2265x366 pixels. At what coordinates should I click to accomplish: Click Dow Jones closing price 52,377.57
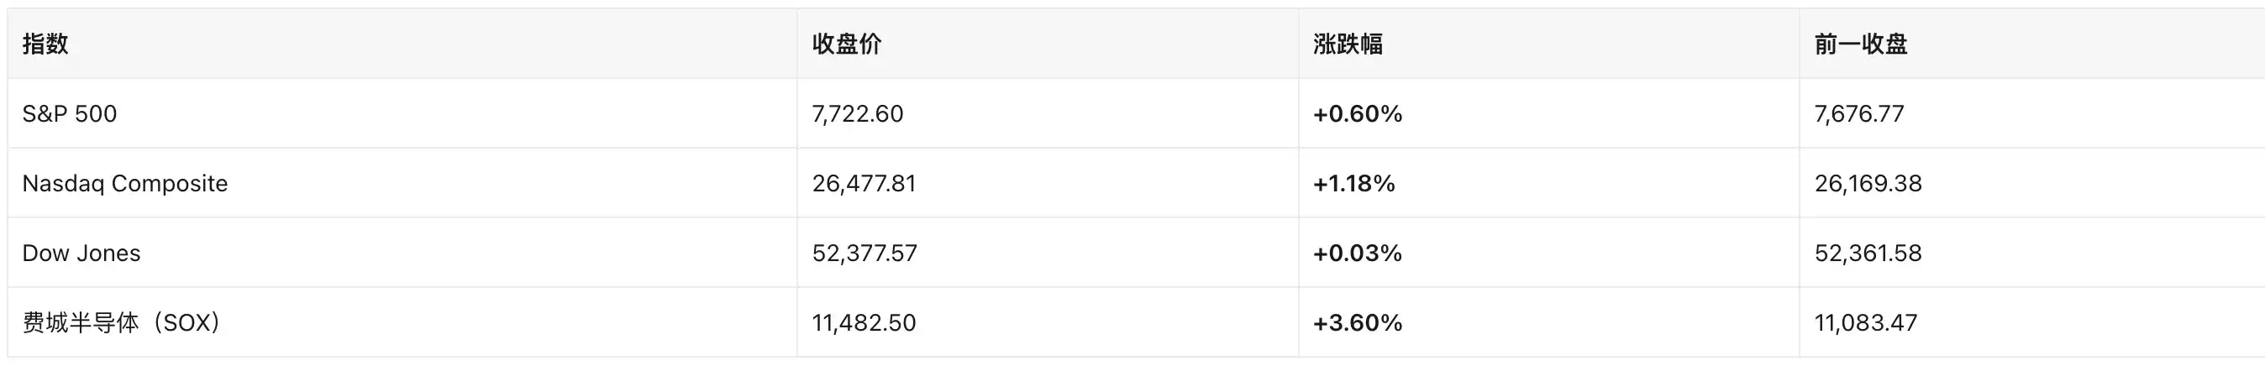coord(864,253)
